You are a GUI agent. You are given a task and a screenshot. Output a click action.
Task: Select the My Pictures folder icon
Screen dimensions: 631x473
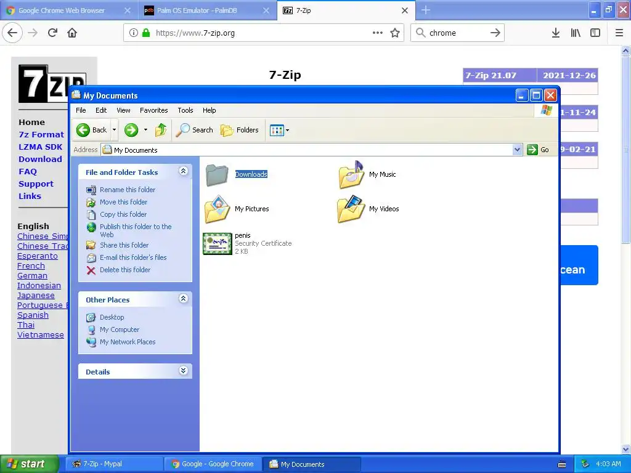pyautogui.click(x=217, y=209)
